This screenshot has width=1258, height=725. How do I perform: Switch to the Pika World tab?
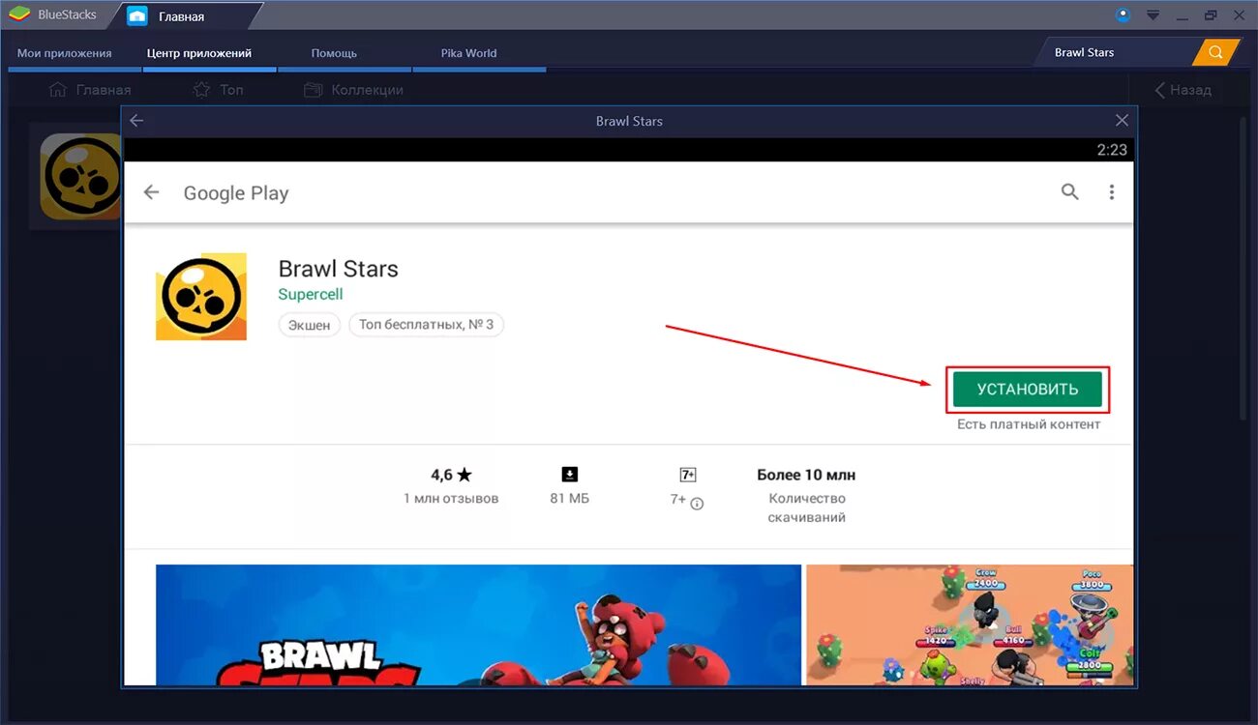(469, 53)
